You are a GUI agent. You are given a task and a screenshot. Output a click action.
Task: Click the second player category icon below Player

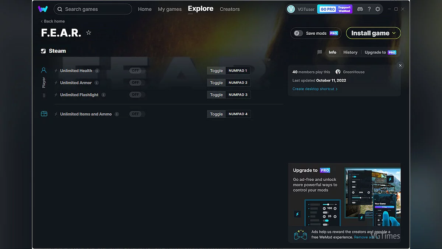[x=44, y=95]
